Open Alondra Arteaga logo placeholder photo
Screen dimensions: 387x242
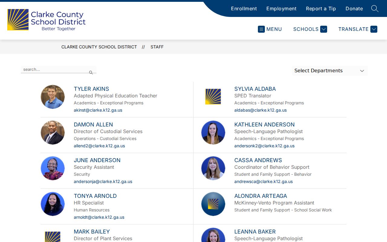pyautogui.click(x=213, y=204)
